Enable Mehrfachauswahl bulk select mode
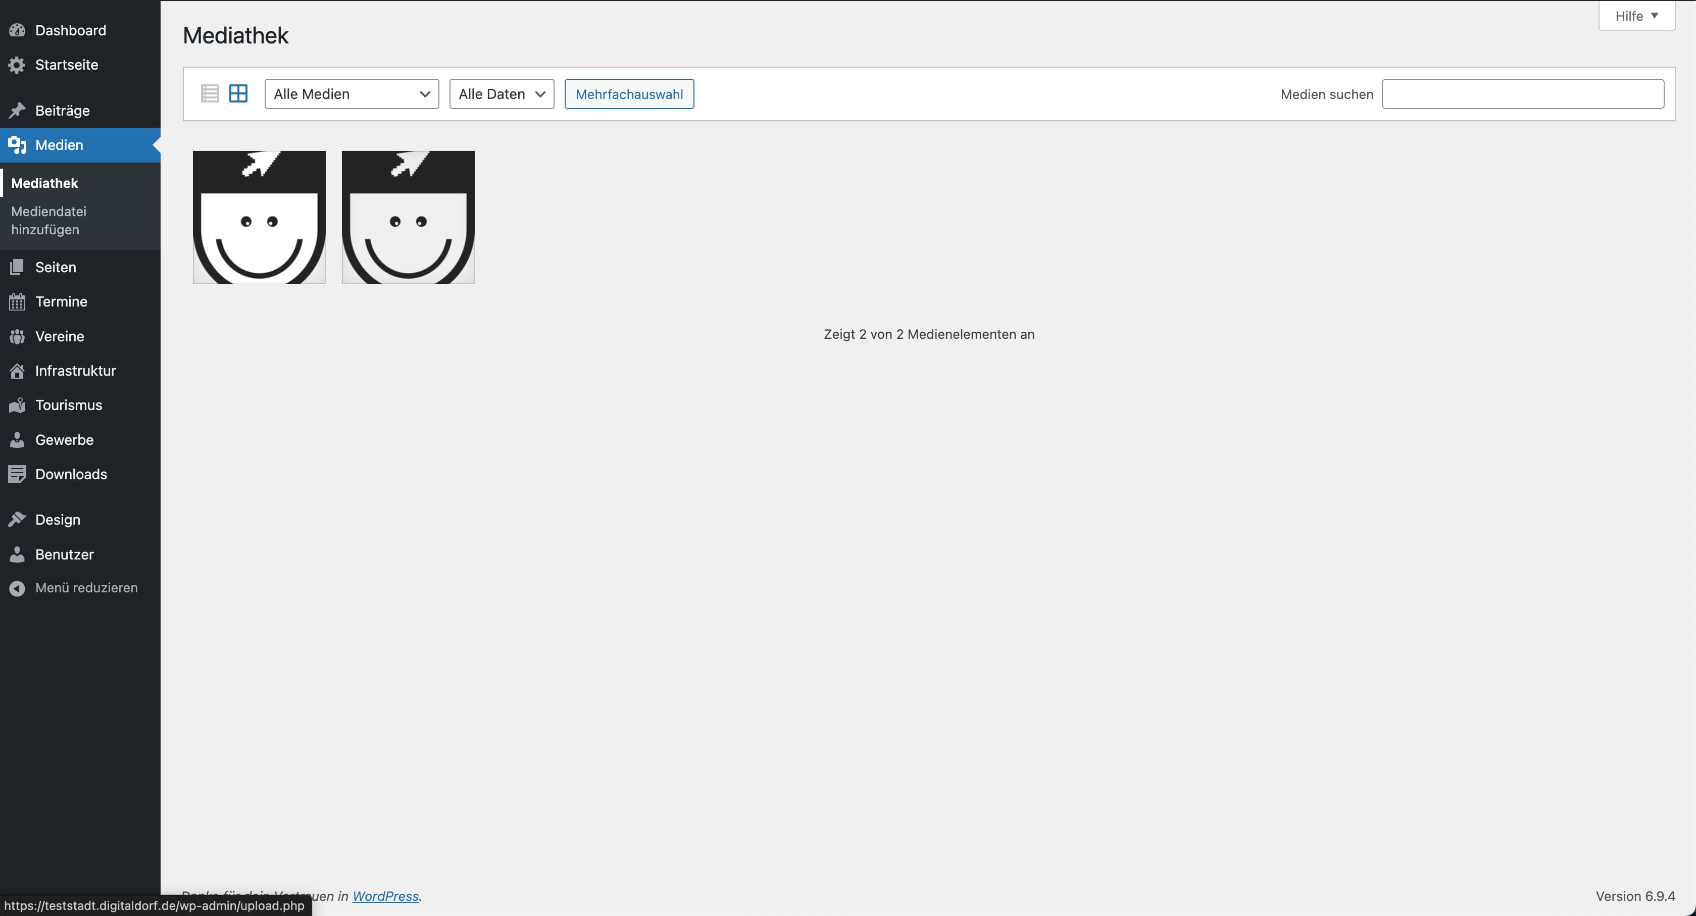1696x916 pixels. 629,94
